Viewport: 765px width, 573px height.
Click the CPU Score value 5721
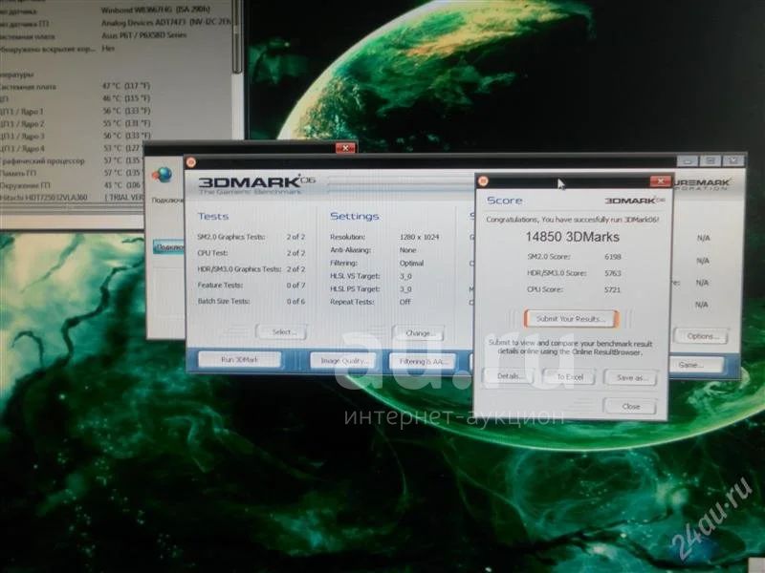pos(612,289)
